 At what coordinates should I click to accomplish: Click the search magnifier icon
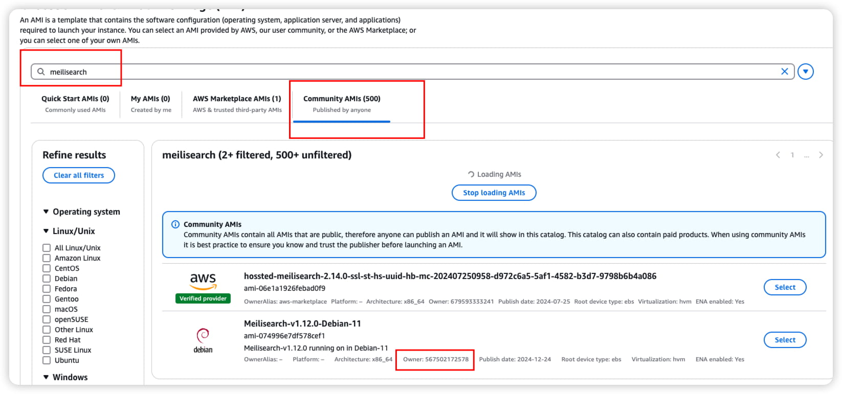41,72
